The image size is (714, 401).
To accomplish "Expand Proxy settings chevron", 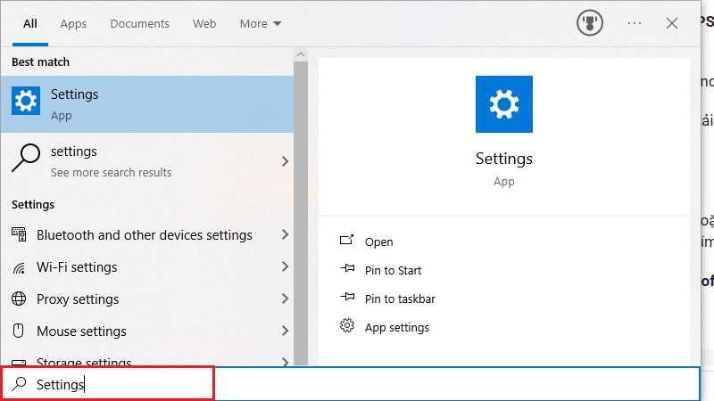I will tap(285, 299).
